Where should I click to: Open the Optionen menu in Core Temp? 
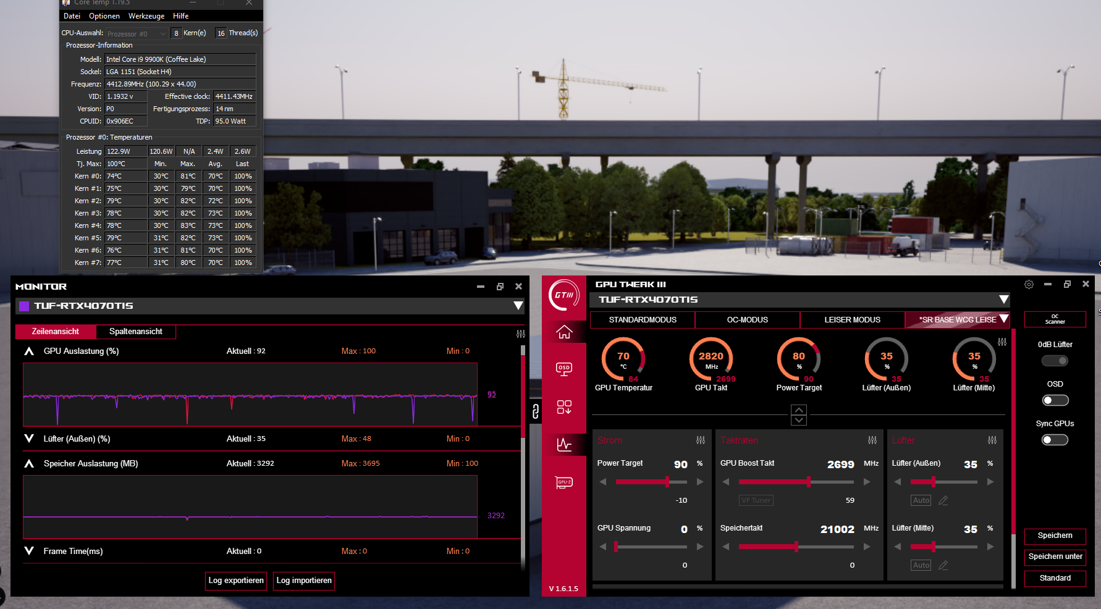(104, 16)
